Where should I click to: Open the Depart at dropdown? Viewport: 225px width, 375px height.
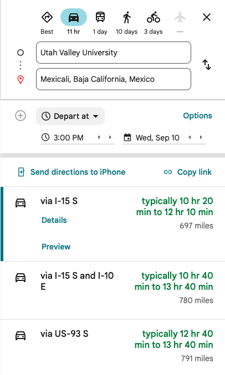point(70,116)
